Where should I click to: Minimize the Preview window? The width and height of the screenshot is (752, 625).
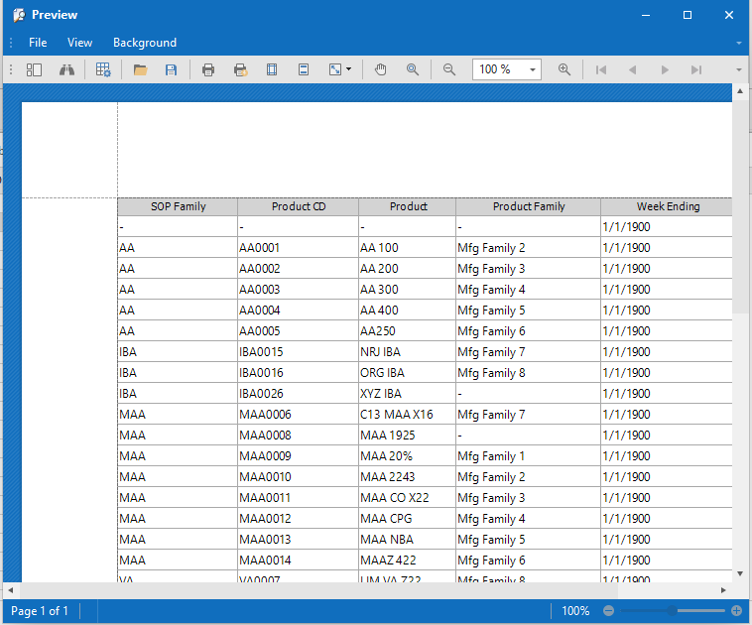click(646, 15)
